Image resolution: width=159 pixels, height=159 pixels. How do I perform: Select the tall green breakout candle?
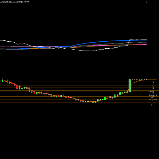[x=130, y=86]
